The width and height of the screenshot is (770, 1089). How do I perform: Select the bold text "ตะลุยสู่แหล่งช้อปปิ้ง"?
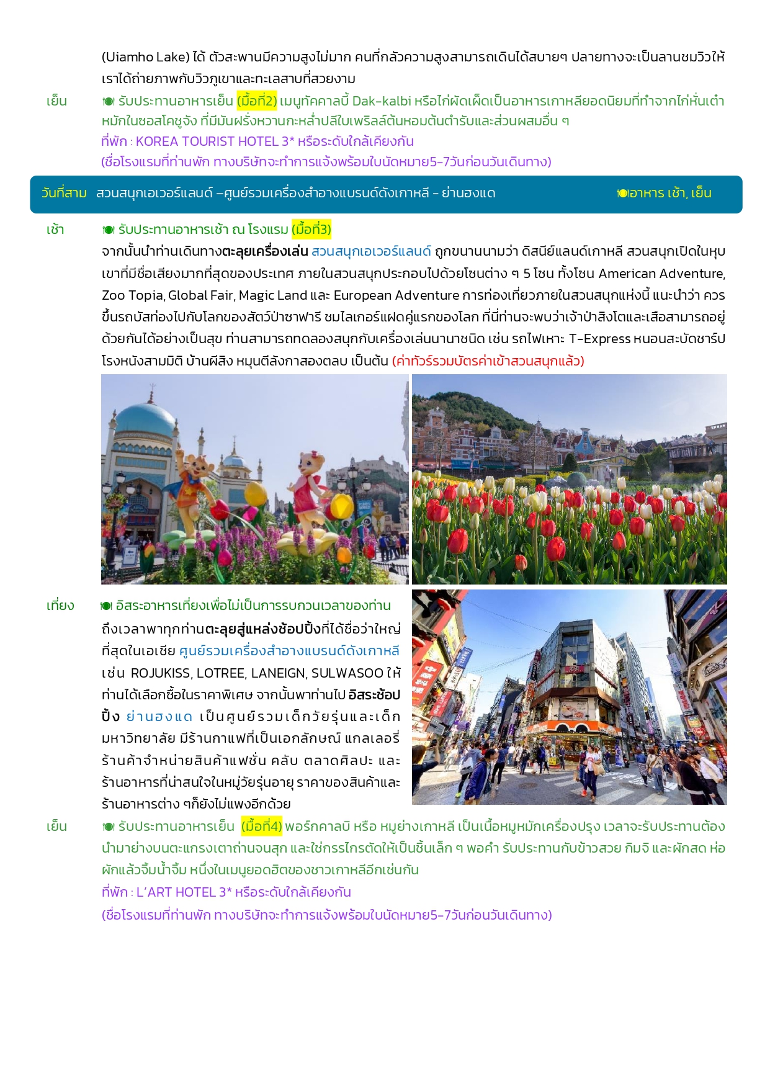coord(263,629)
